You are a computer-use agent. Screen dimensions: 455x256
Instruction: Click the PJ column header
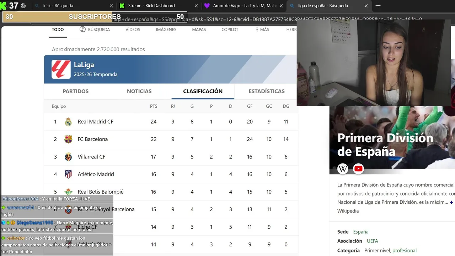tap(173, 106)
